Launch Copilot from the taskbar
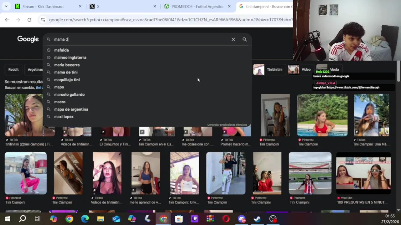Screen dimensions: 401x225 [x=54, y=219]
